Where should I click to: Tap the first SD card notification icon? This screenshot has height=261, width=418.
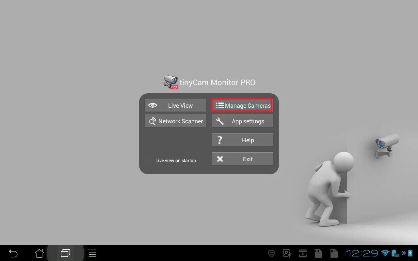[x=318, y=253]
